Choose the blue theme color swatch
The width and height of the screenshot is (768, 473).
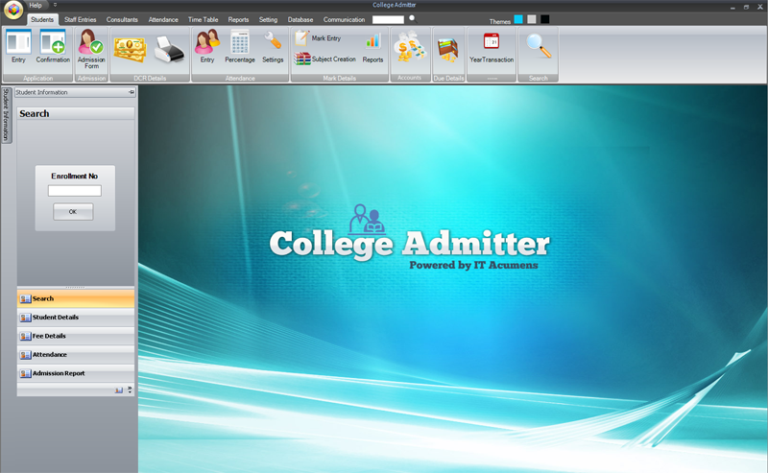518,19
